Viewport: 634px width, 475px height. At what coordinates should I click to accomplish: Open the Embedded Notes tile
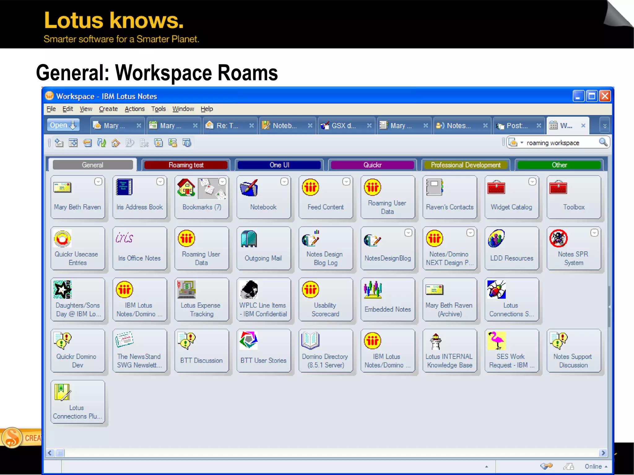point(388,299)
